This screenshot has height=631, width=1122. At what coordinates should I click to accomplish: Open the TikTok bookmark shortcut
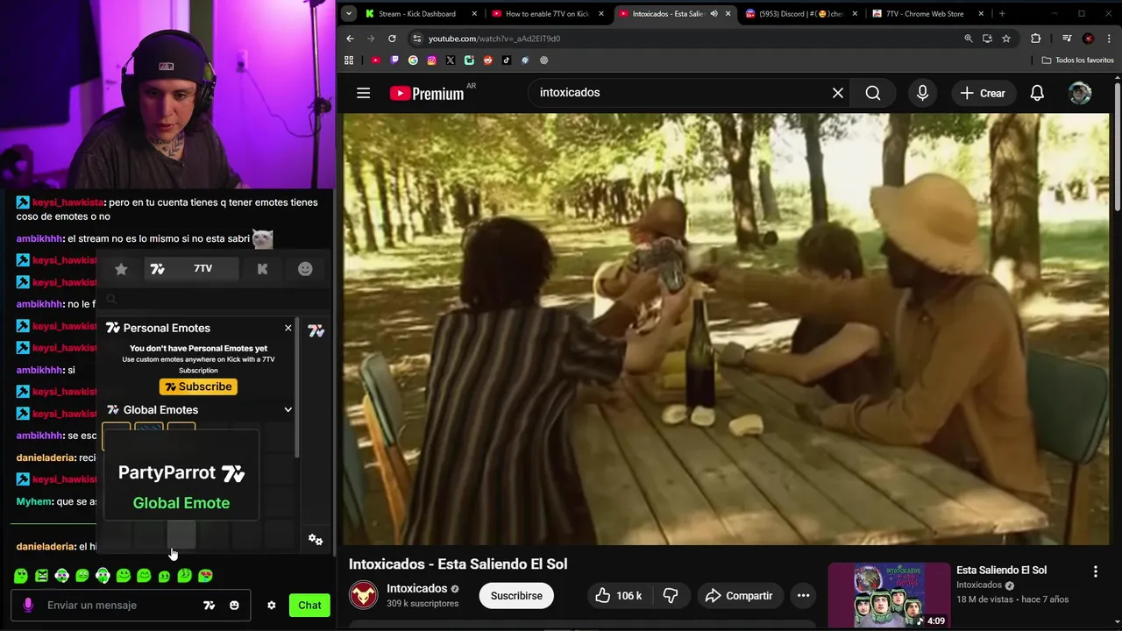click(x=507, y=60)
